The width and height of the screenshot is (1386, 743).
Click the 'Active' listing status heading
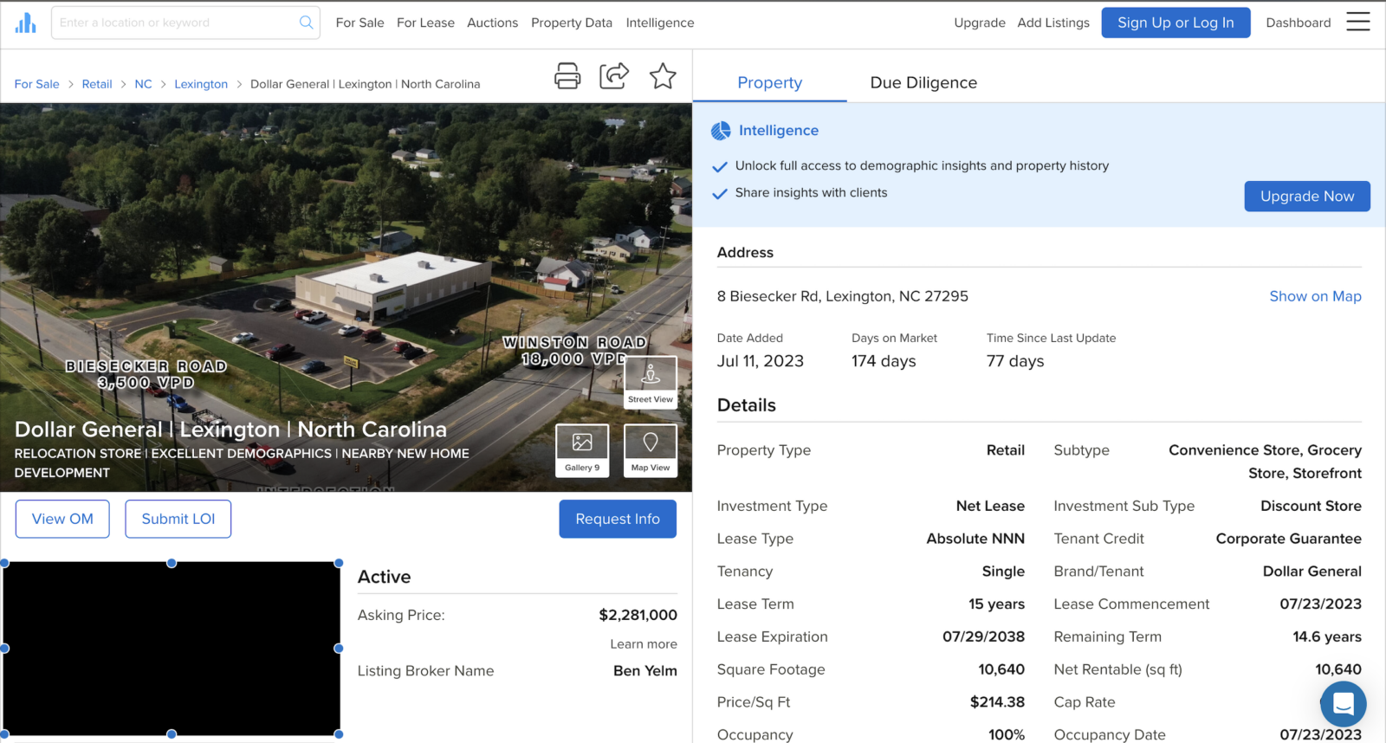pyautogui.click(x=385, y=577)
